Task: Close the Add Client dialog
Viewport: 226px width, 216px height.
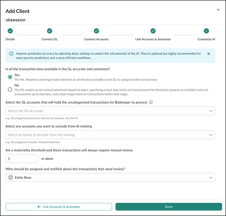Action: click(218, 10)
